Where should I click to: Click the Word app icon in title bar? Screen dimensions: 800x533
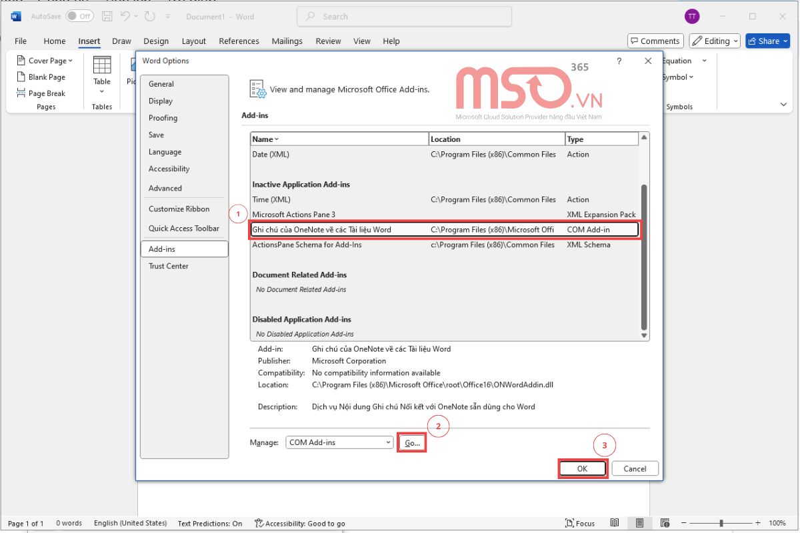click(x=16, y=16)
